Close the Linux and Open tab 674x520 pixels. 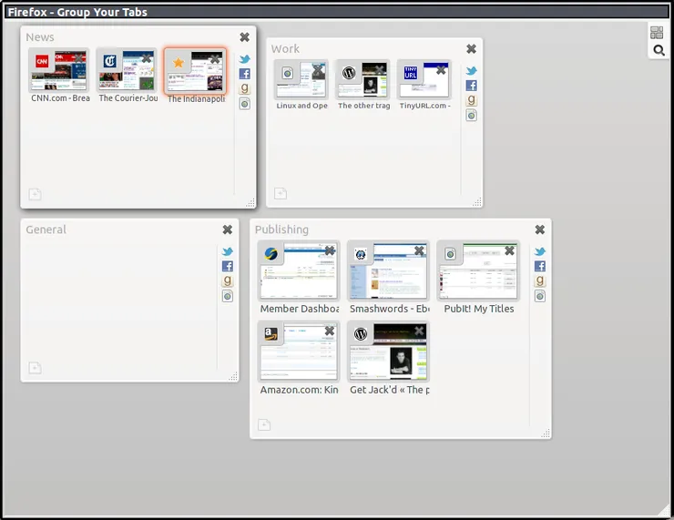[x=318, y=69]
